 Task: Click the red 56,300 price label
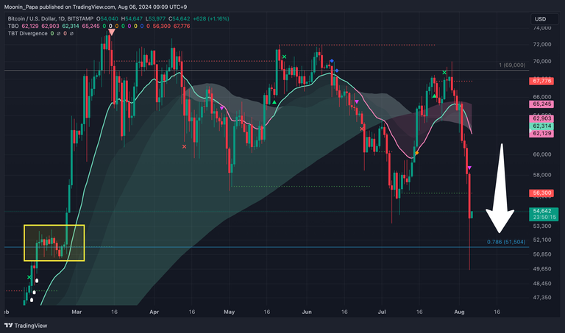tap(541, 193)
